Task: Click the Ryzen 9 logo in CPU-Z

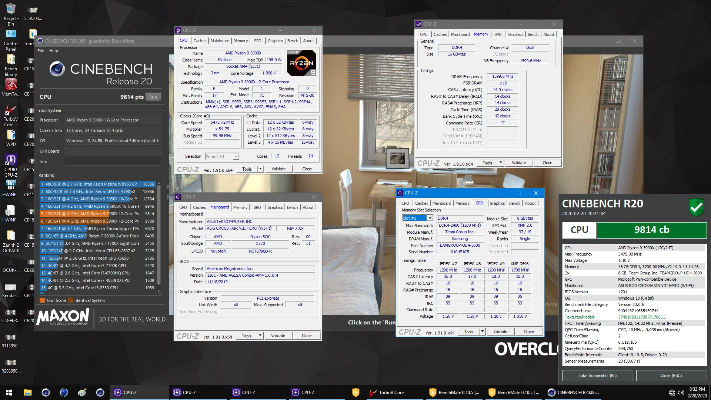Action: 302,63
